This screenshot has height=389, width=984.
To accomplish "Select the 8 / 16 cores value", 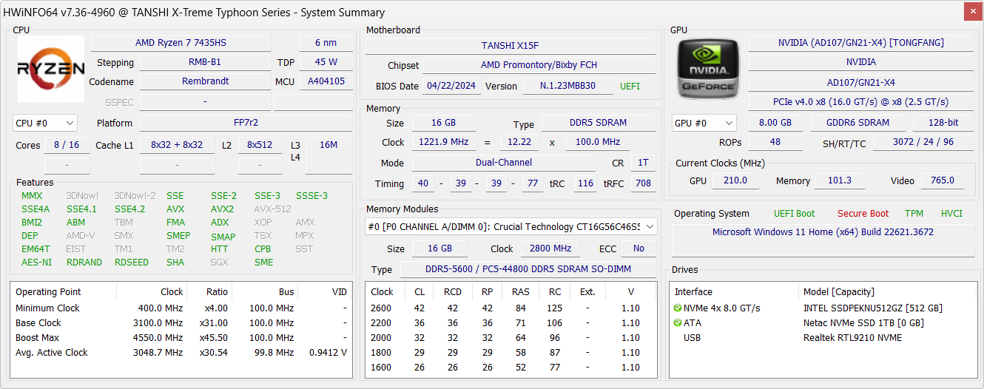I will click(67, 145).
